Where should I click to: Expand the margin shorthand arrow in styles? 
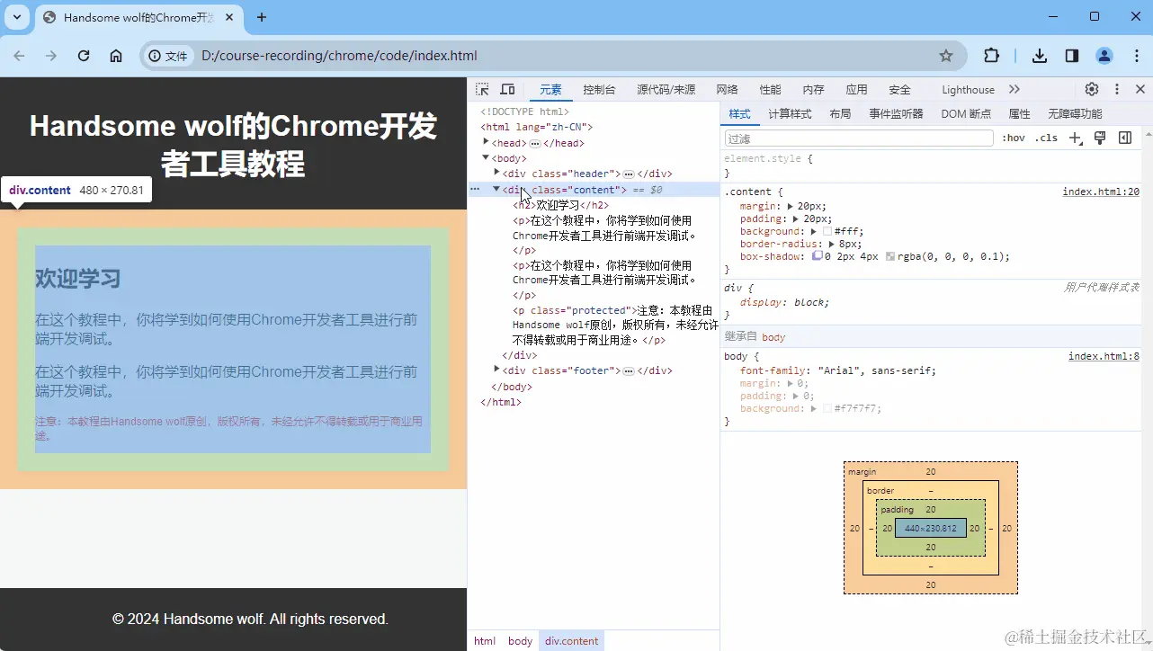pos(790,207)
